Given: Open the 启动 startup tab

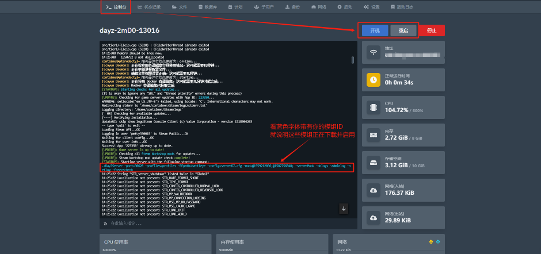Looking at the screenshot, I should (x=345, y=7).
